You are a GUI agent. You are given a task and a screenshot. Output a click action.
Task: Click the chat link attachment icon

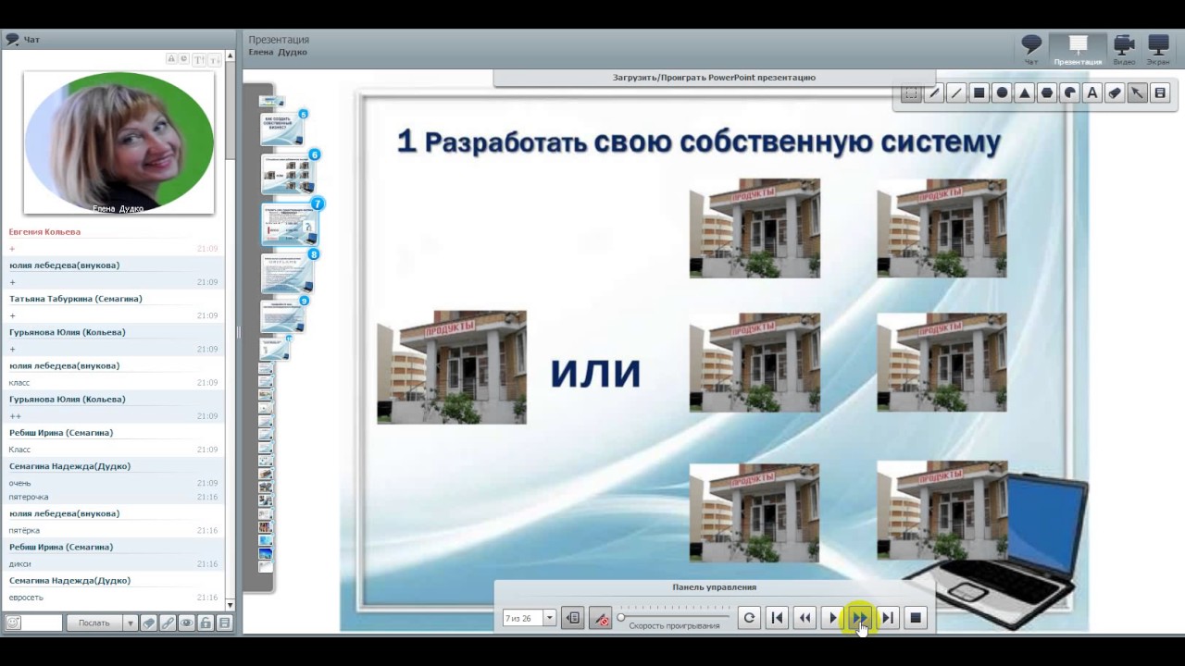168,623
